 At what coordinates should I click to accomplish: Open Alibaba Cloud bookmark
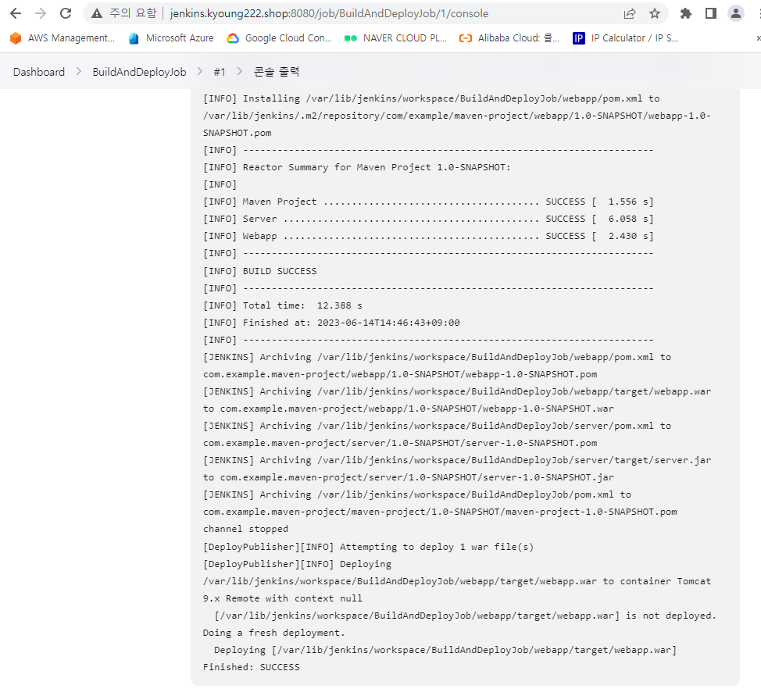tap(509, 37)
